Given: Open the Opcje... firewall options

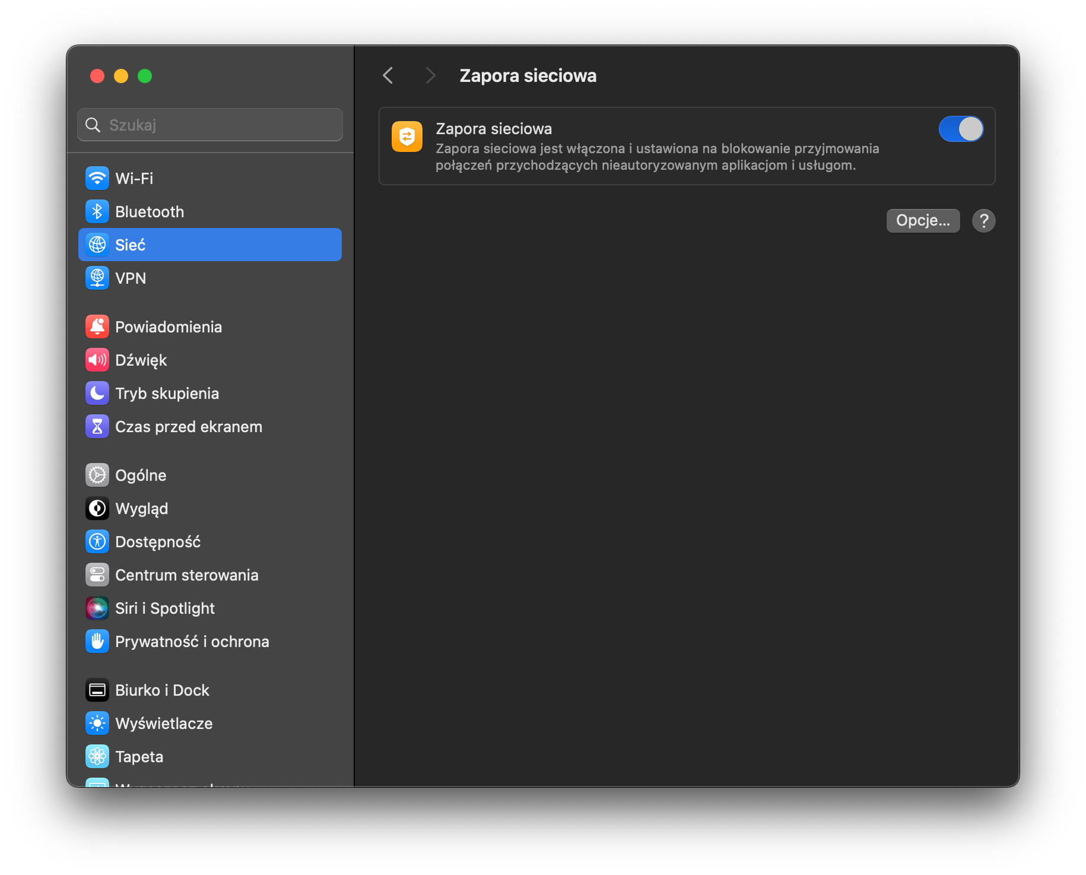Looking at the screenshot, I should click(x=923, y=221).
